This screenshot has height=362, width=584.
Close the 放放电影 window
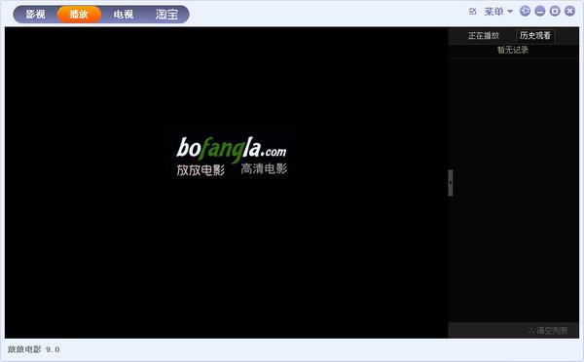pos(569,11)
